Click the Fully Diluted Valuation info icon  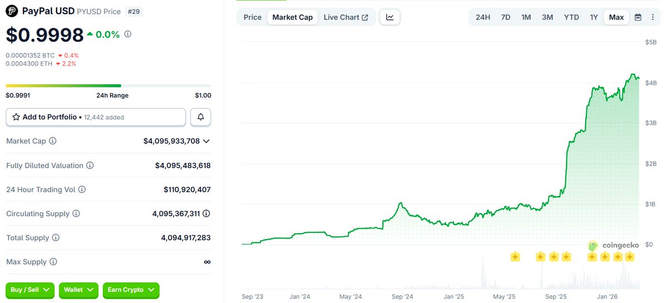[x=90, y=166]
